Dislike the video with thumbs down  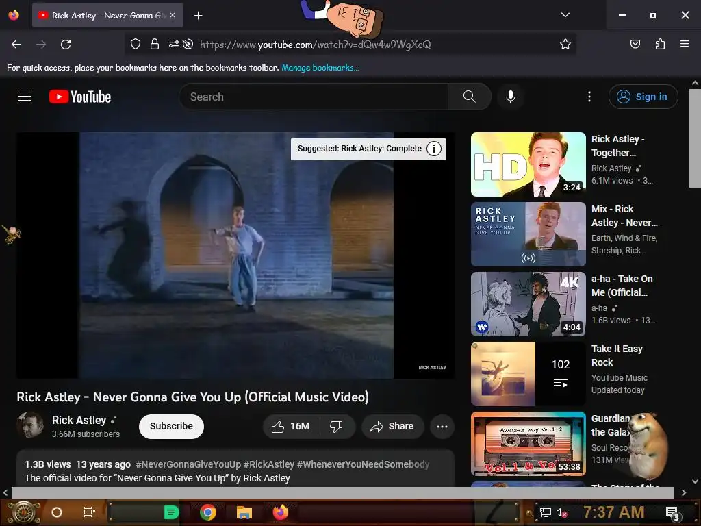337,426
